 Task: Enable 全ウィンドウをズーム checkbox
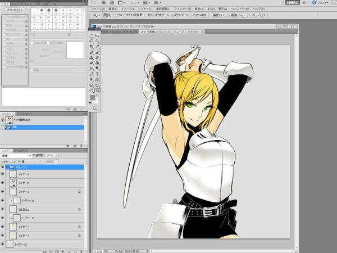[x=146, y=15]
